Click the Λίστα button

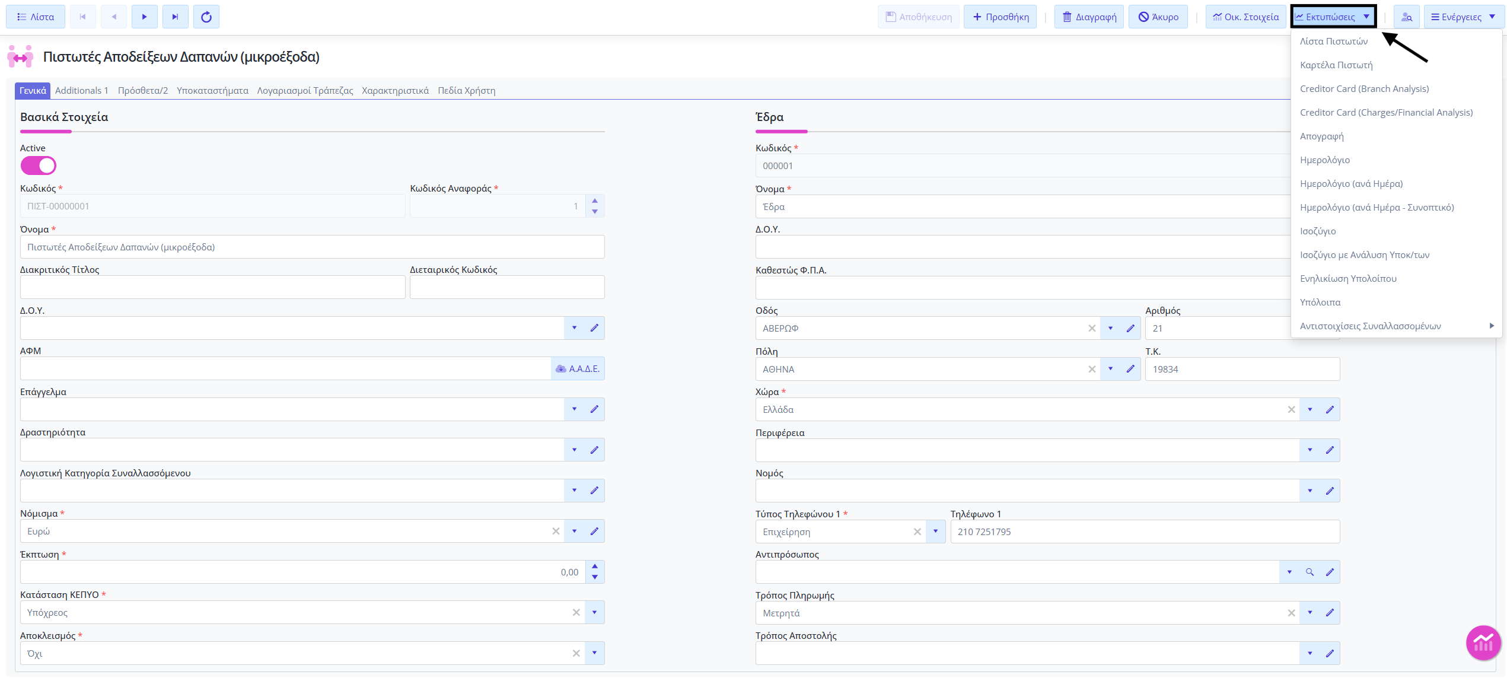pyautogui.click(x=36, y=17)
